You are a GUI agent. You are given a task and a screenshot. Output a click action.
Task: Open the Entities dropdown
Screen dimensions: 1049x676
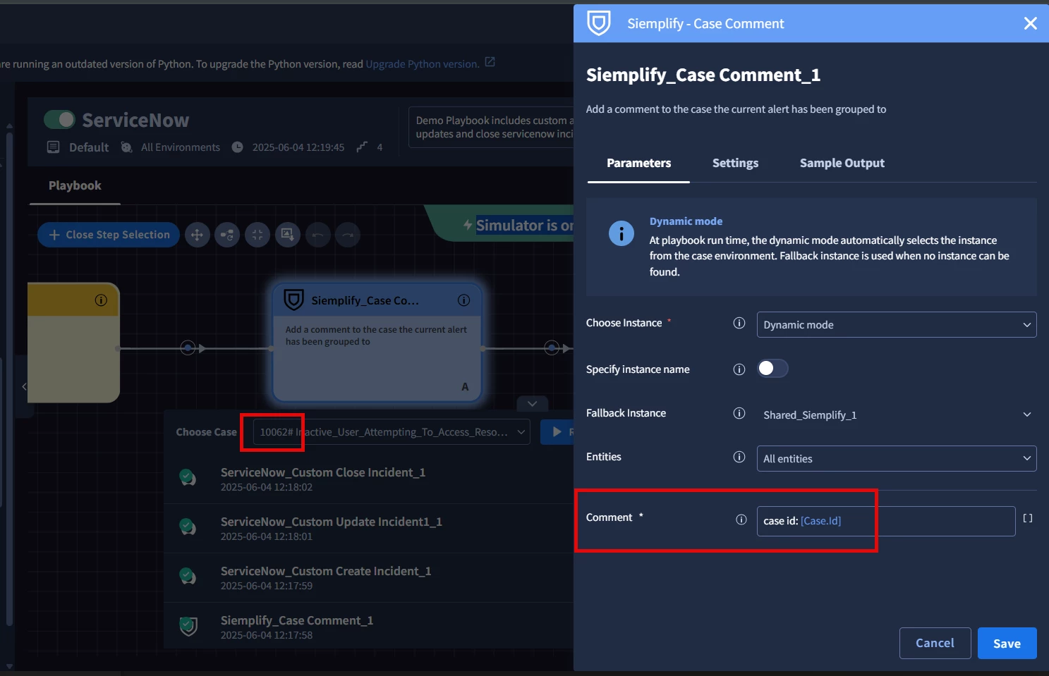[x=897, y=458]
